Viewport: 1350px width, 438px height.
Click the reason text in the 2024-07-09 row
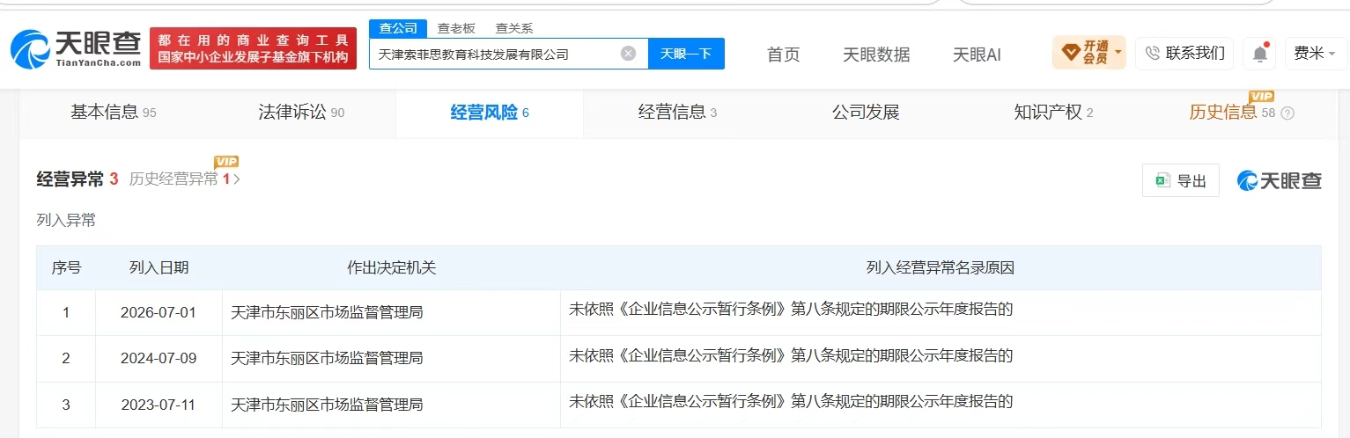[x=791, y=355]
